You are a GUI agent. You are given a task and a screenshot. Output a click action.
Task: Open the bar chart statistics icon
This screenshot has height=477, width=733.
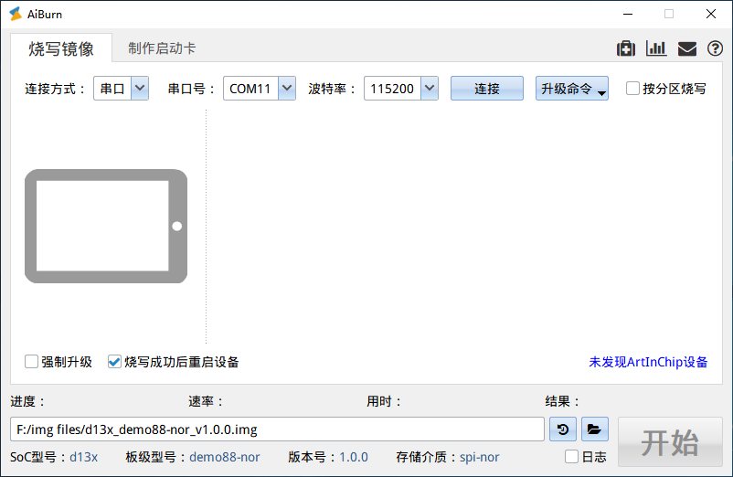pos(655,48)
